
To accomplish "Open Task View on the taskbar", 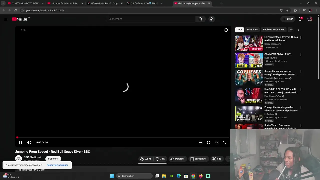I will tap(157, 176).
